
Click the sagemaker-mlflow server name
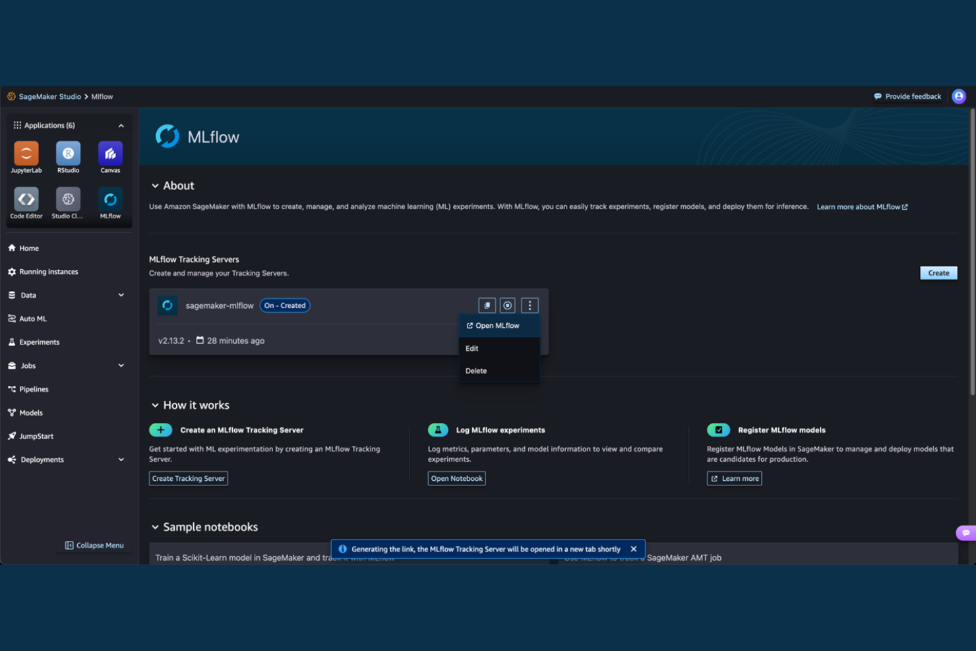pyautogui.click(x=220, y=305)
